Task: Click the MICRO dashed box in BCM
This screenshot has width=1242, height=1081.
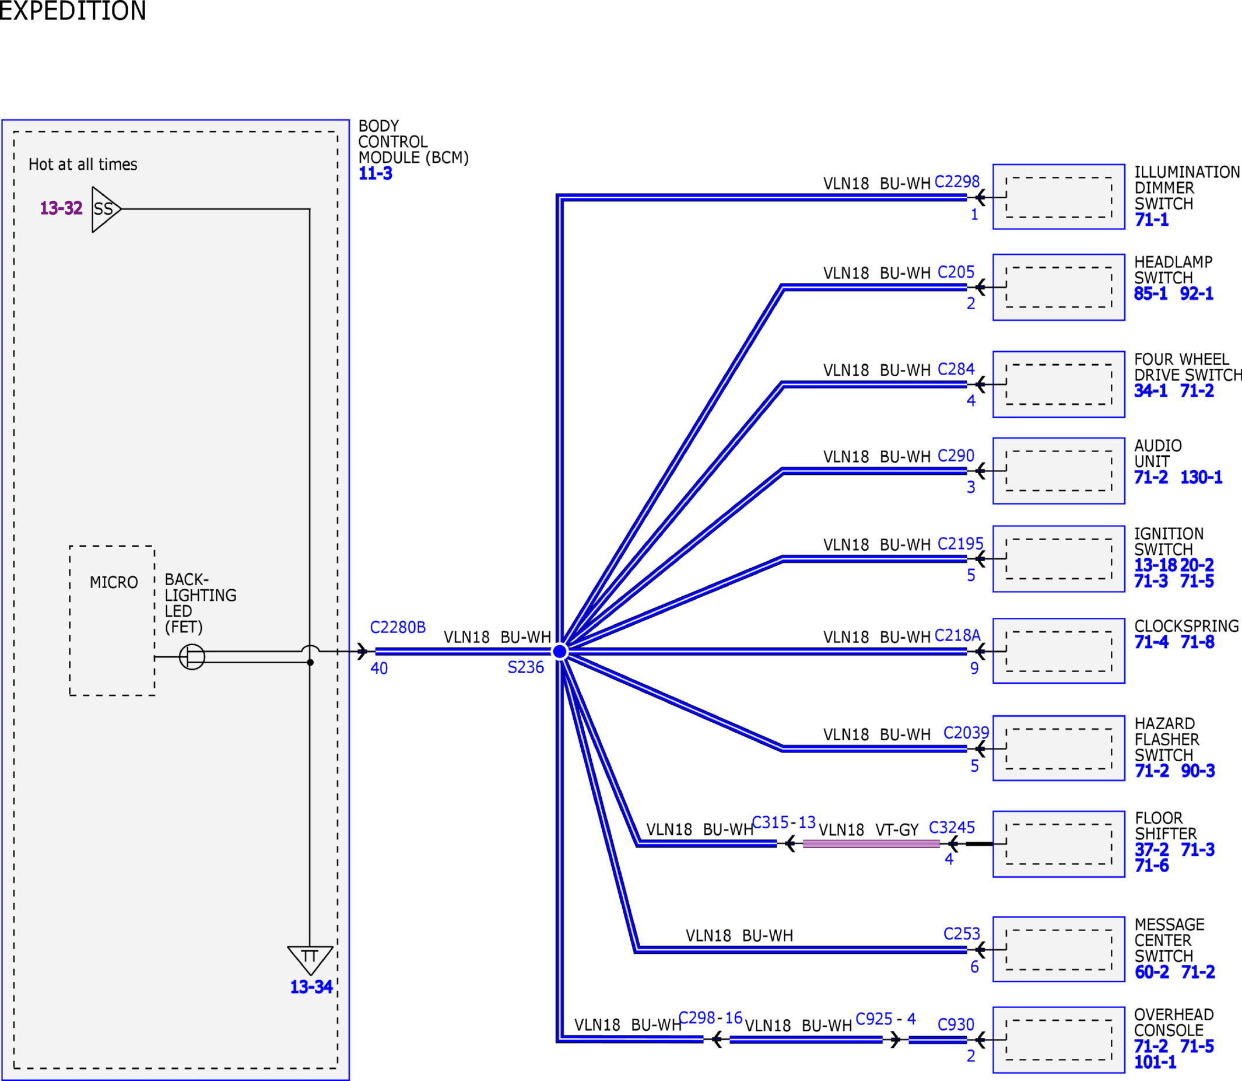Action: click(x=112, y=621)
